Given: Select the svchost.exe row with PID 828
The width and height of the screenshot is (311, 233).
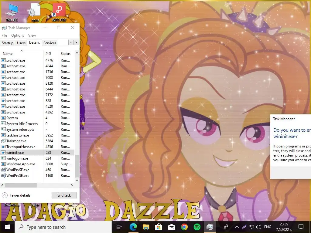Looking at the screenshot, I should [x=37, y=101].
